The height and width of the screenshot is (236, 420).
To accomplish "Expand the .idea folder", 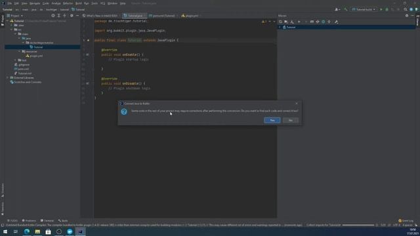I will 12,25.
